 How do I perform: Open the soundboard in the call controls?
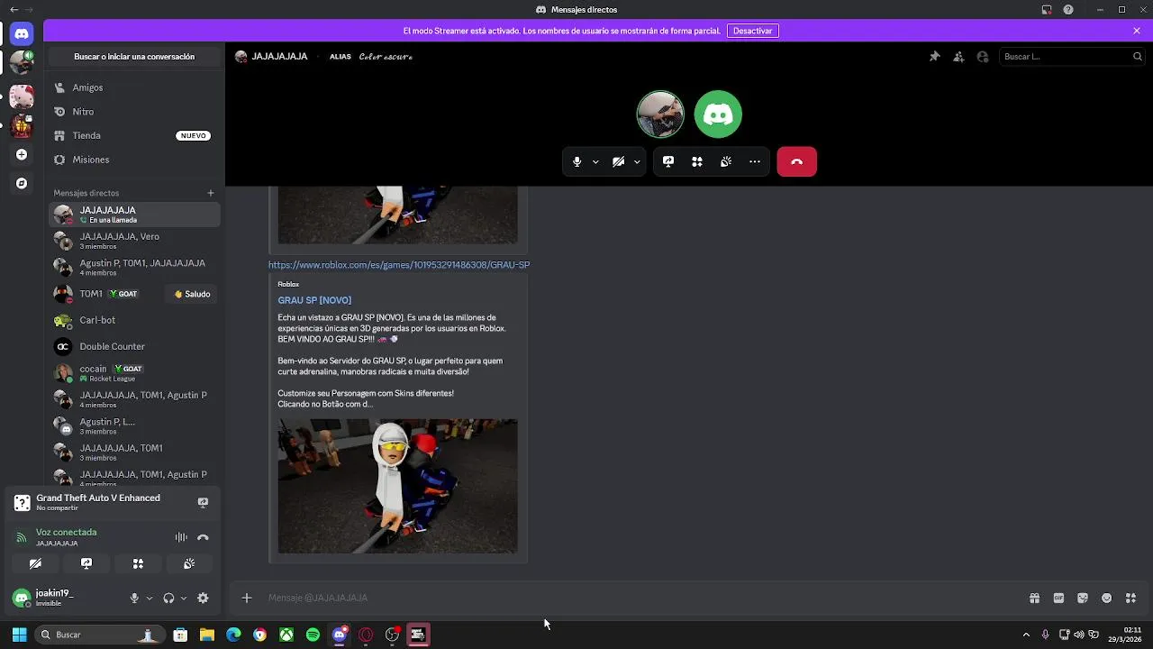coord(726,161)
